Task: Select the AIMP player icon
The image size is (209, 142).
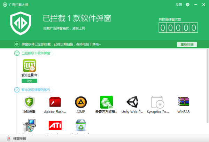Action: (x=80, y=102)
